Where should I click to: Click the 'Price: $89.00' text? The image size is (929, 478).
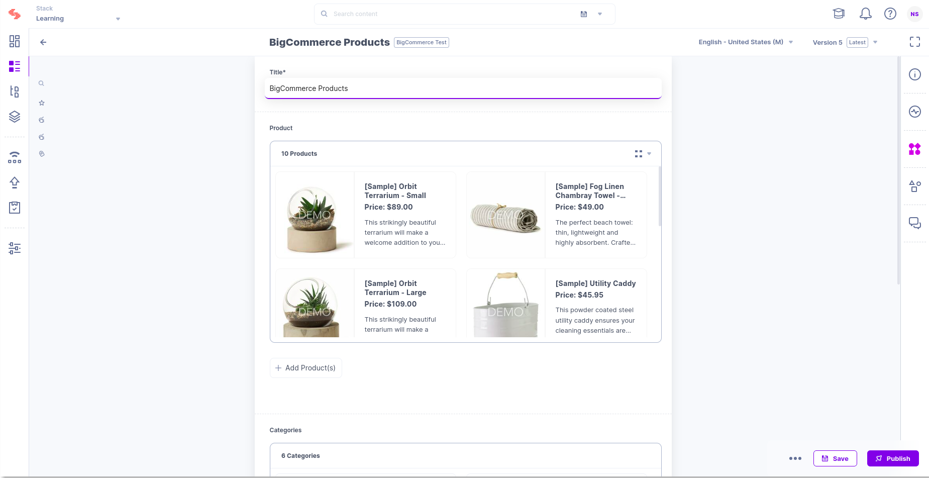(388, 207)
